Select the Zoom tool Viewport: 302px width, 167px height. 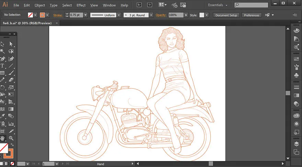11,138
